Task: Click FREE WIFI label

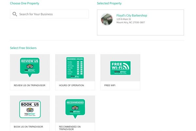Action: click(110, 85)
